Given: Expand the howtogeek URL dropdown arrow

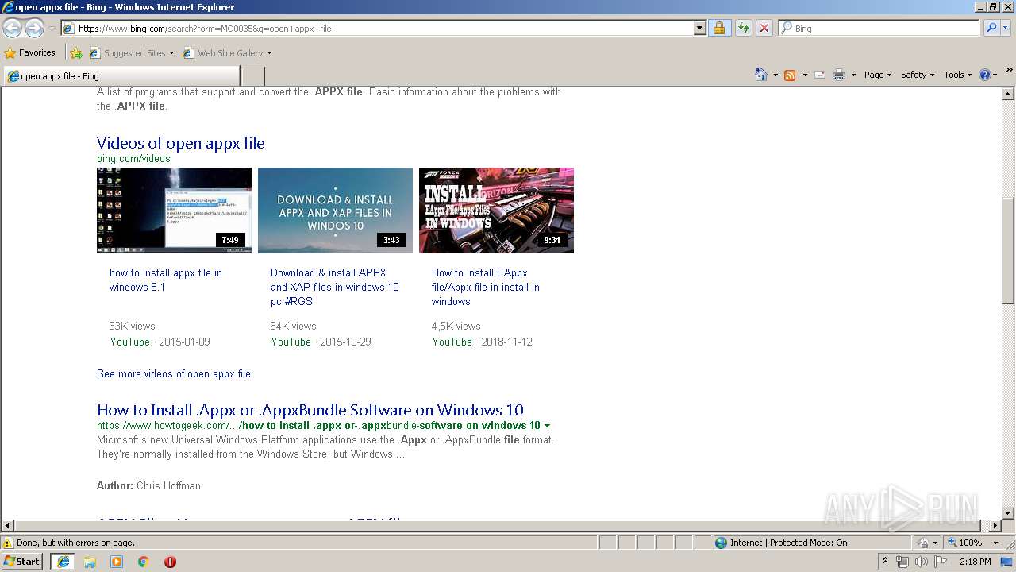Looking at the screenshot, I should tap(547, 426).
